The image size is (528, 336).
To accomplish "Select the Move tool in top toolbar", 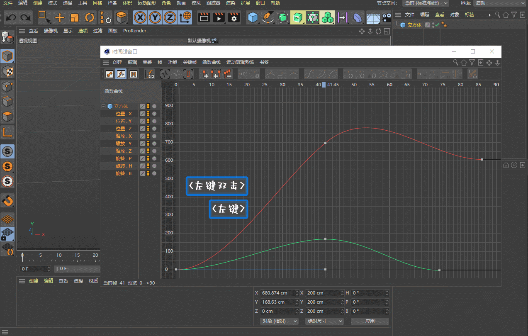I will click(x=59, y=17).
